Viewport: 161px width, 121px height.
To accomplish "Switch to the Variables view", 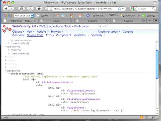I will click(x=79, y=35).
